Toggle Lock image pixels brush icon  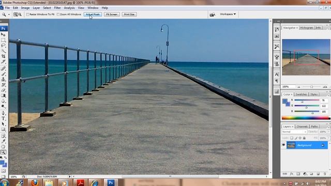click(x=296, y=138)
